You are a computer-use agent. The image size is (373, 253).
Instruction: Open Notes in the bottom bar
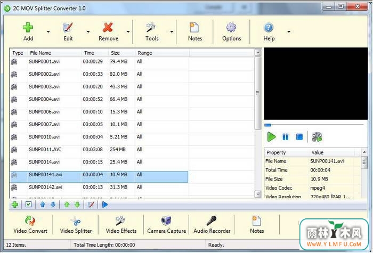[x=257, y=225]
